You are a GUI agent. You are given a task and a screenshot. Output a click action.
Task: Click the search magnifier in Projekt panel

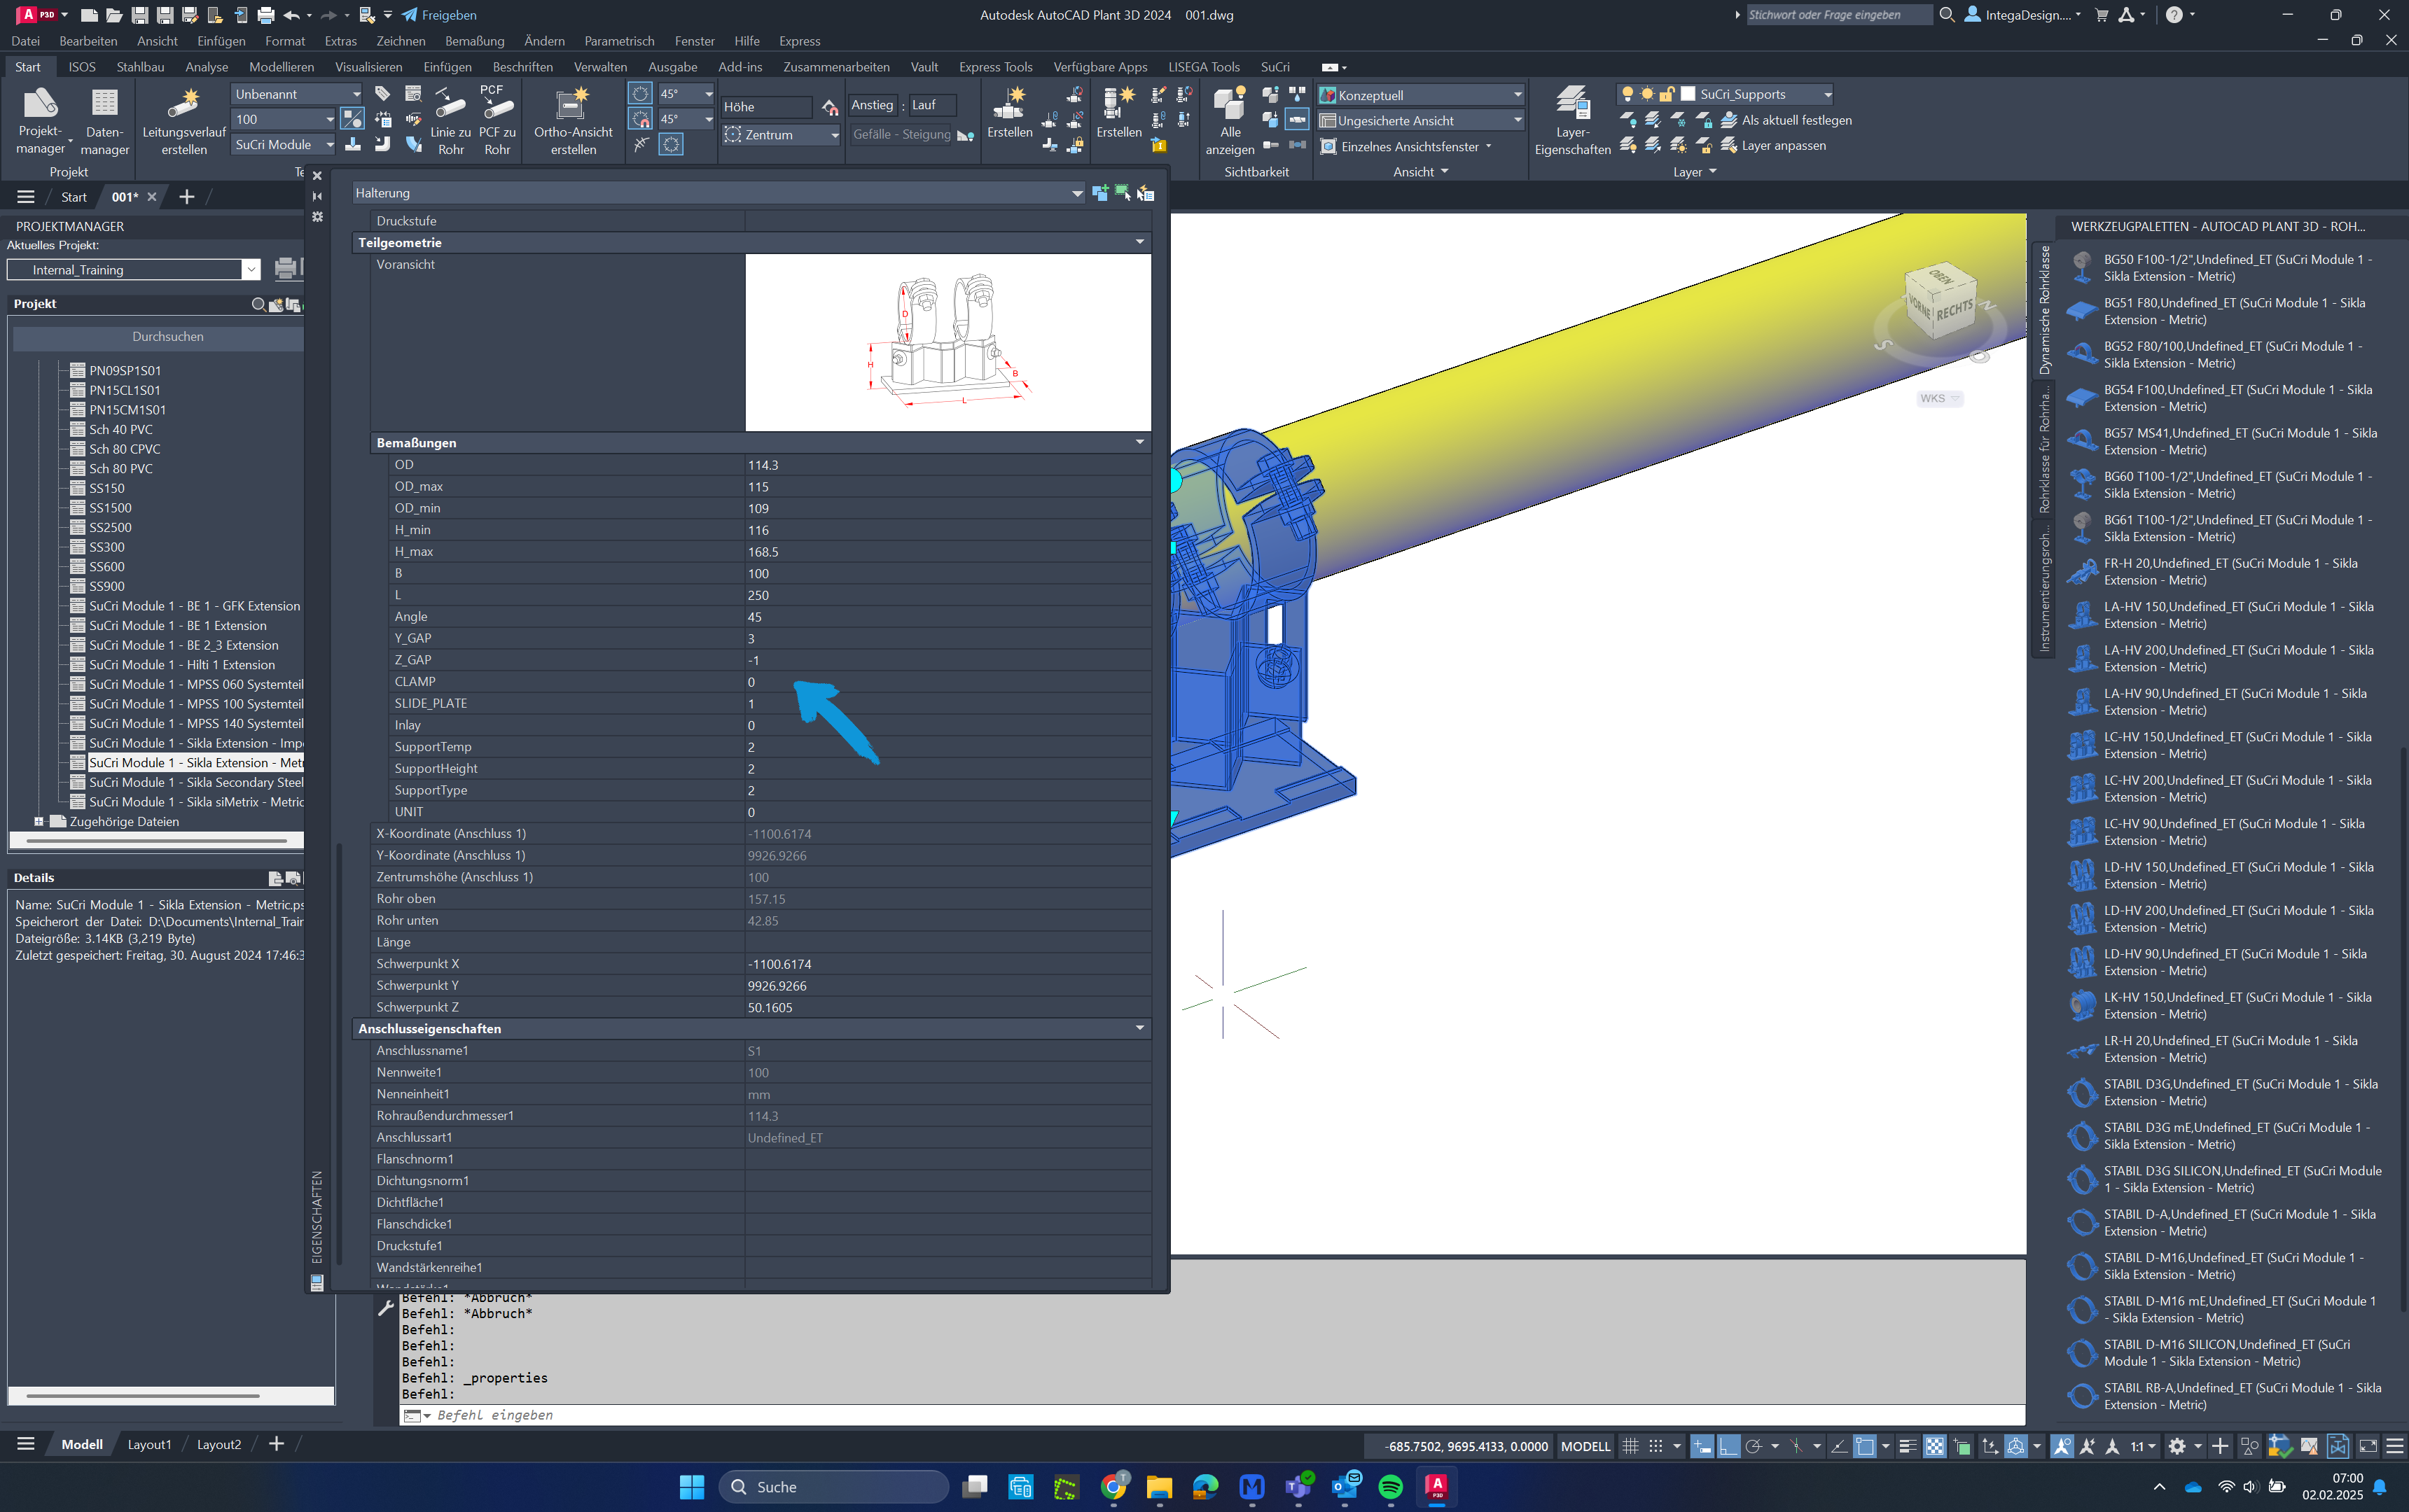259,304
